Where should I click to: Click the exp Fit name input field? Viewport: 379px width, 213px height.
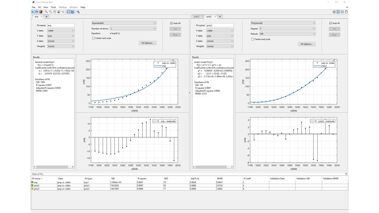(61, 25)
